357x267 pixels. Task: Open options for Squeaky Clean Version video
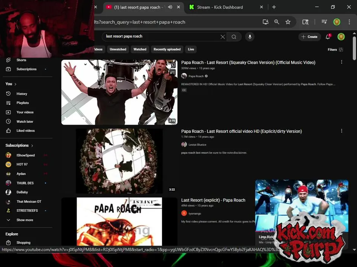pos(341,62)
